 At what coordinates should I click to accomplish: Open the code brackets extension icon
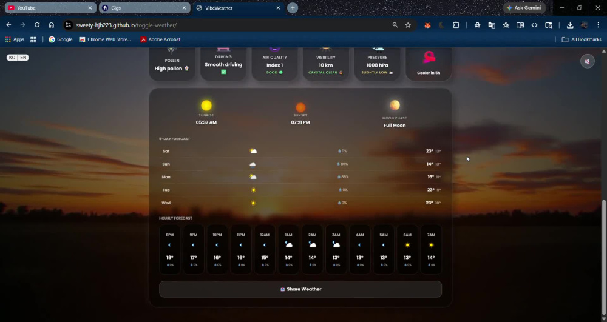(534, 25)
